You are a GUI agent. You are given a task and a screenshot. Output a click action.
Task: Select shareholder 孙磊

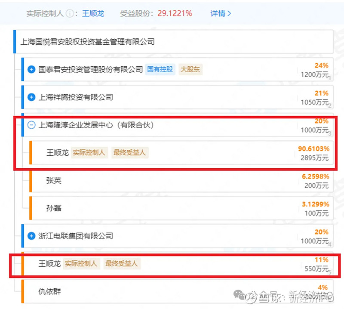click(54, 208)
